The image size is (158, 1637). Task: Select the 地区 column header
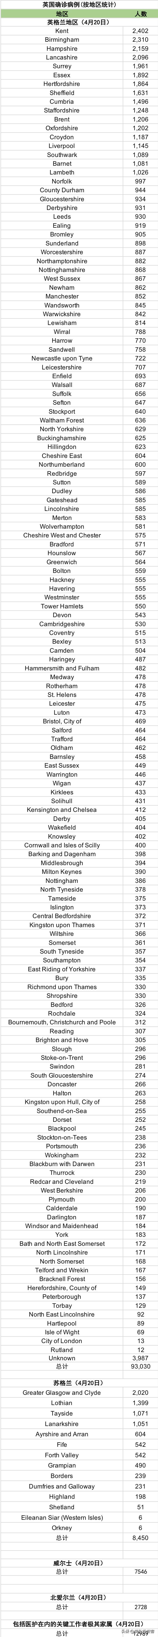pos(62,13)
